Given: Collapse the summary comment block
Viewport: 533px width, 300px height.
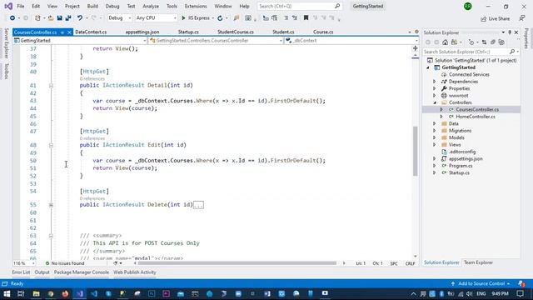Looking at the screenshot, I should [51, 236].
